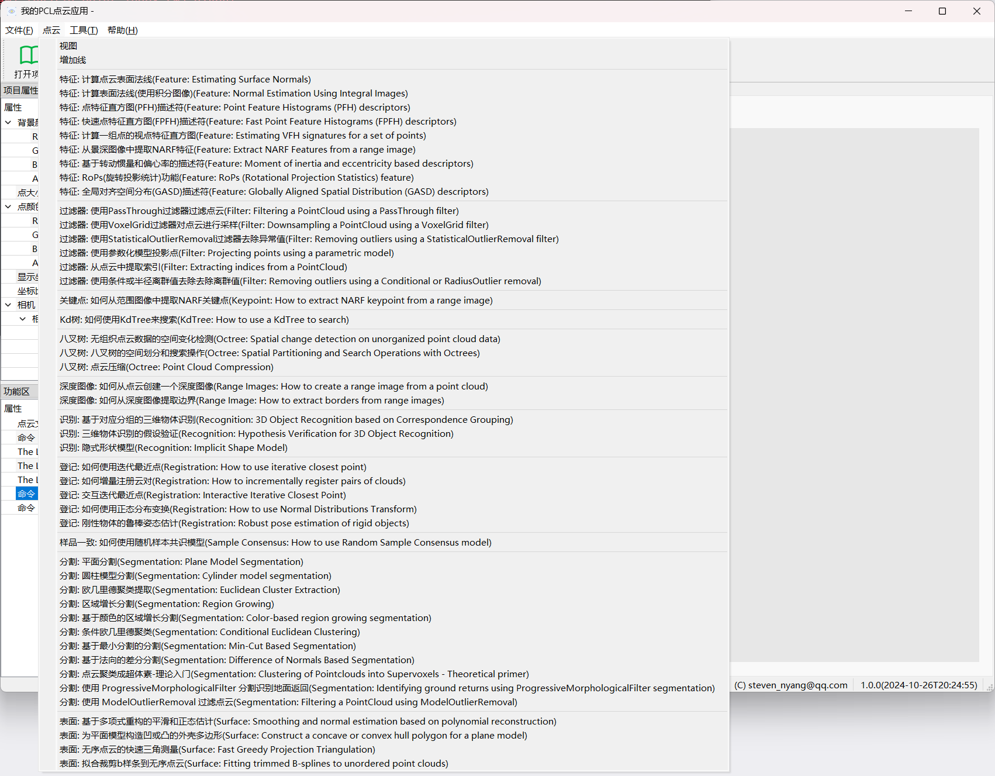Collapse the 相机 tree node chevron
This screenshot has width=995, height=776.
tap(8, 305)
